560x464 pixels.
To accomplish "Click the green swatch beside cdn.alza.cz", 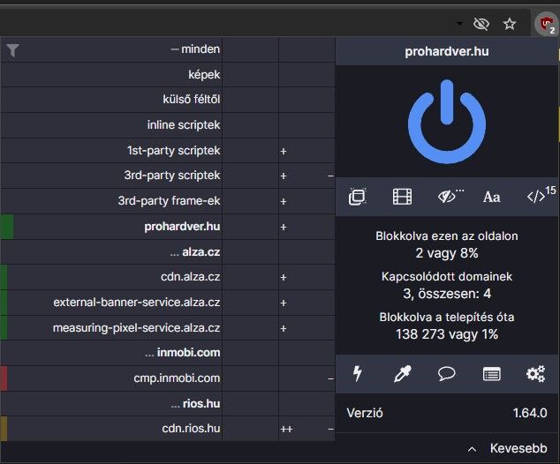I will click(4, 277).
